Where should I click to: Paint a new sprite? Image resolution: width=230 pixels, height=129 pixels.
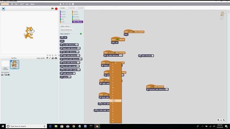point(50,58)
